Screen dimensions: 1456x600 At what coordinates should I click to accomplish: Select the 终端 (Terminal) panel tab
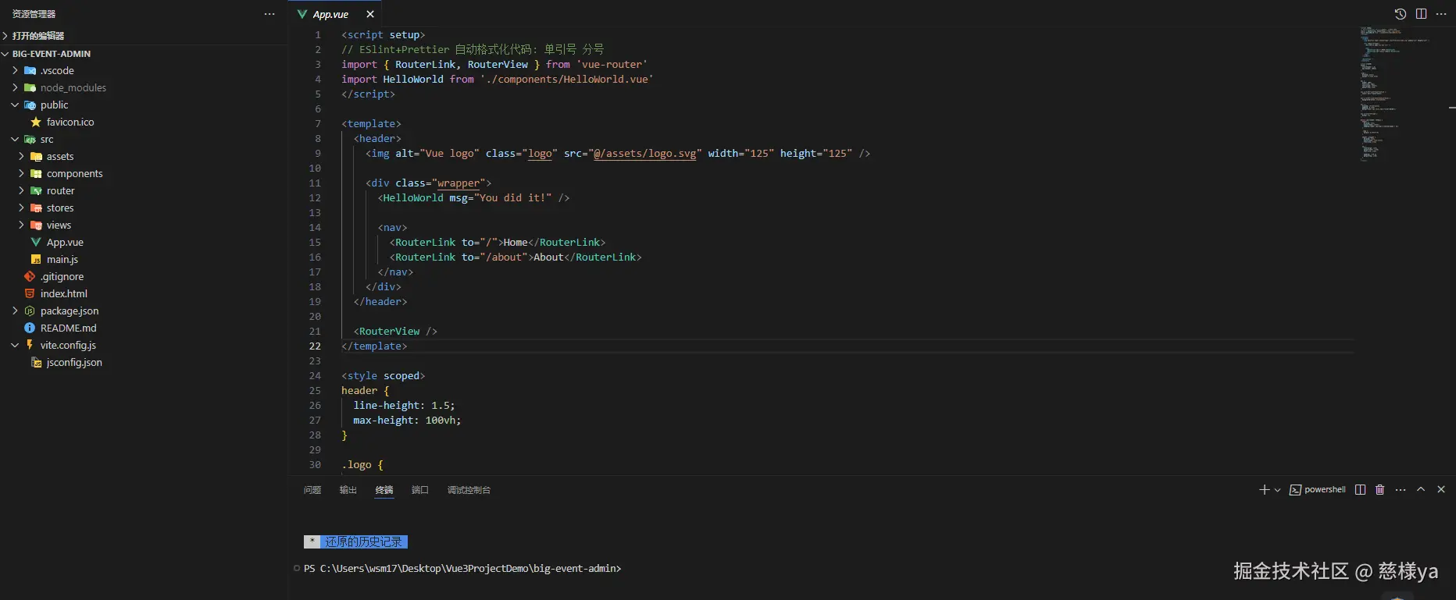click(384, 490)
